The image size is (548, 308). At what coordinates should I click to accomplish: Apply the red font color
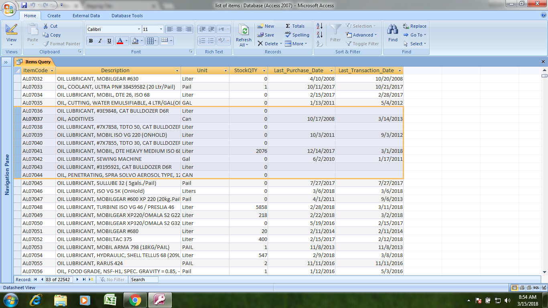120,41
